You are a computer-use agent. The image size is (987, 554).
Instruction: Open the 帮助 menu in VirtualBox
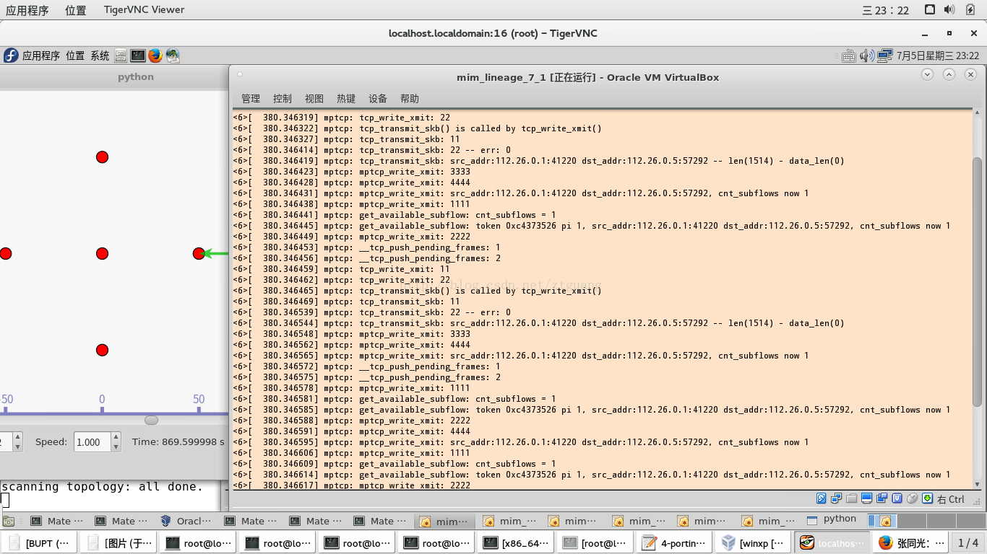coord(410,99)
